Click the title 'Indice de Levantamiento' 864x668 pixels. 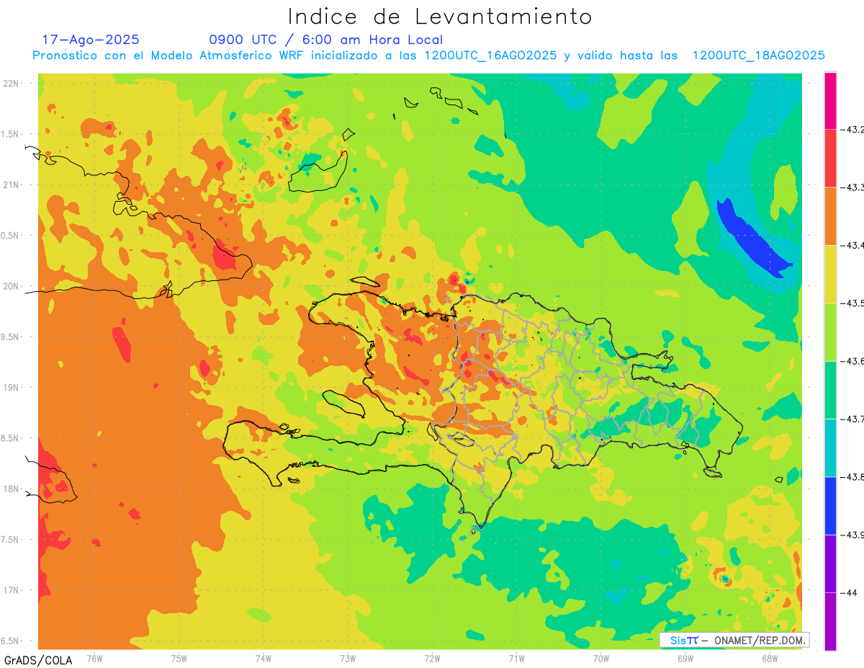tap(440, 17)
